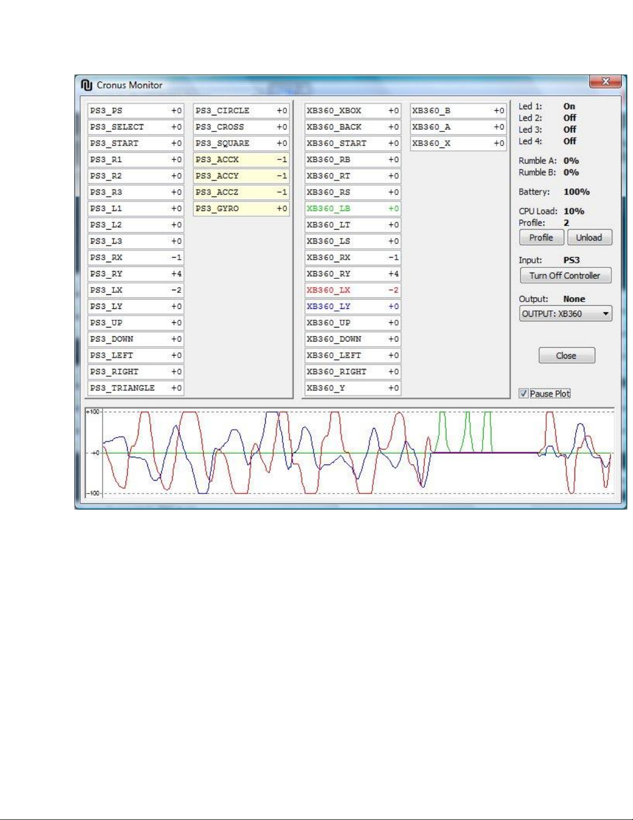Click the Close button
Screen dimensions: 633x820
(566, 355)
